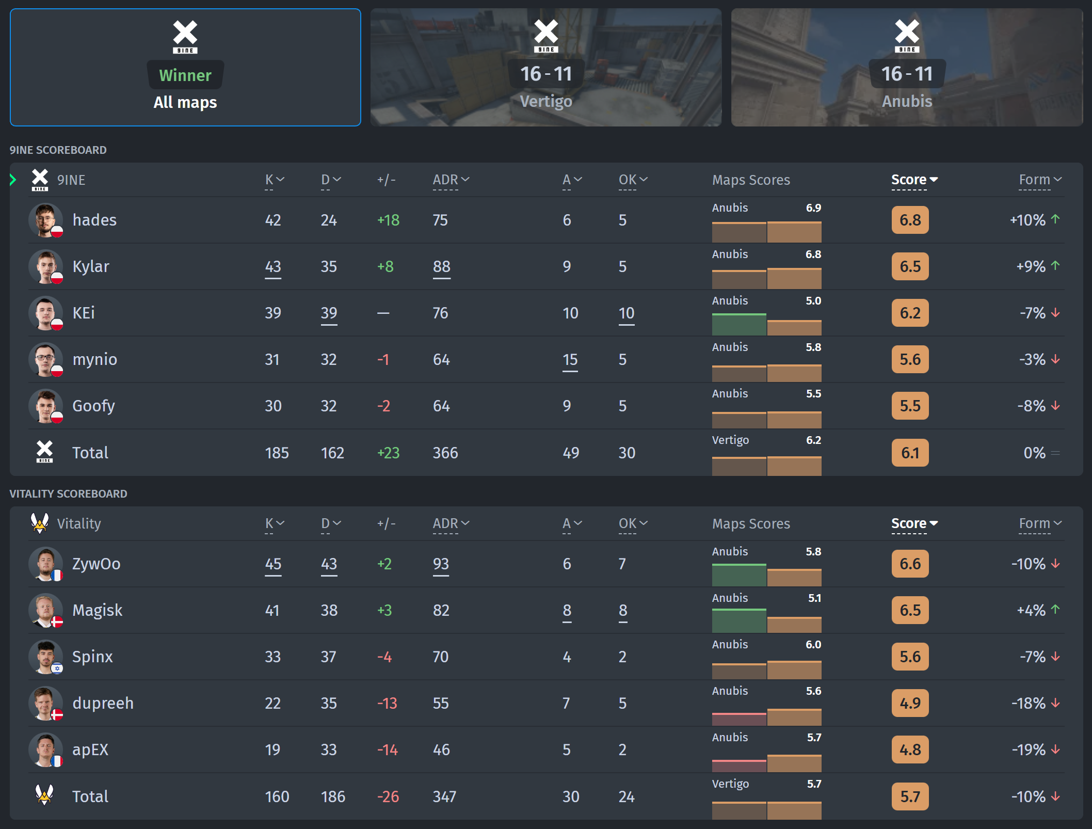Click the Vitality logo in scoreboard header
Viewport: 1092px width, 829px height.
point(40,523)
